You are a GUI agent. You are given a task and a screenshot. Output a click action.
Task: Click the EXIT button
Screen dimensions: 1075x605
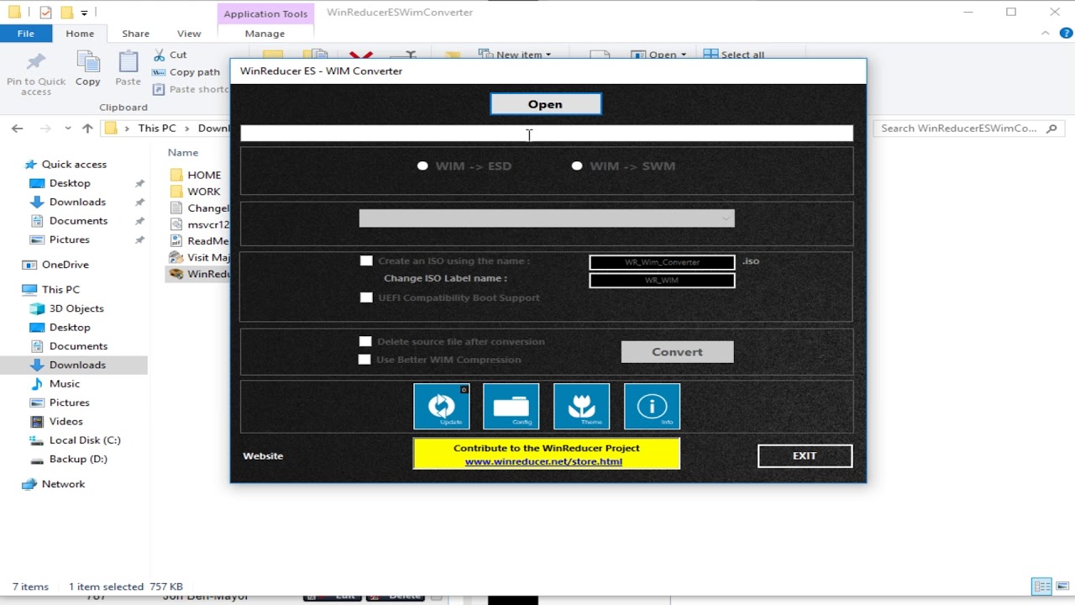click(x=805, y=455)
